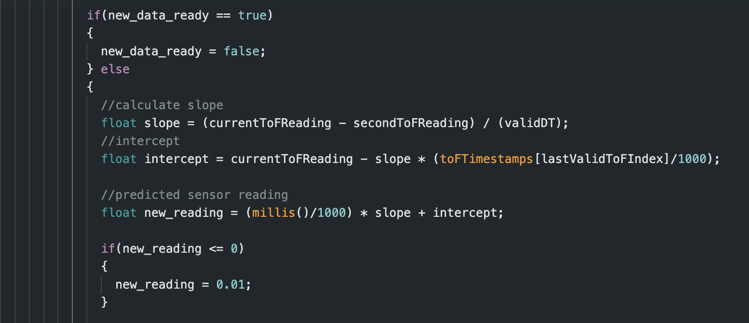This screenshot has width=749, height=323.
Task: Click 'new_reading' in float declaration
Action: coord(184,213)
